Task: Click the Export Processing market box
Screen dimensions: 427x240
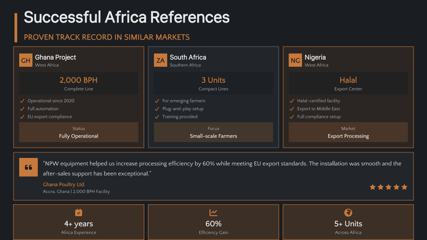Action: pyautogui.click(x=348, y=132)
